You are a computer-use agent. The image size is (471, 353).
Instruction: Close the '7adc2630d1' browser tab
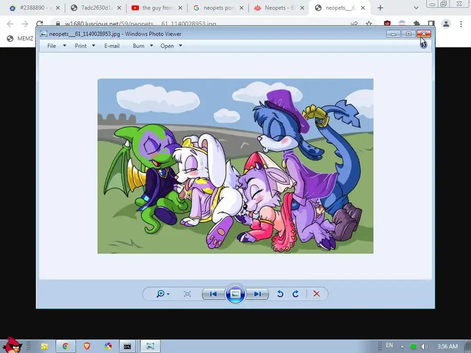119,8
